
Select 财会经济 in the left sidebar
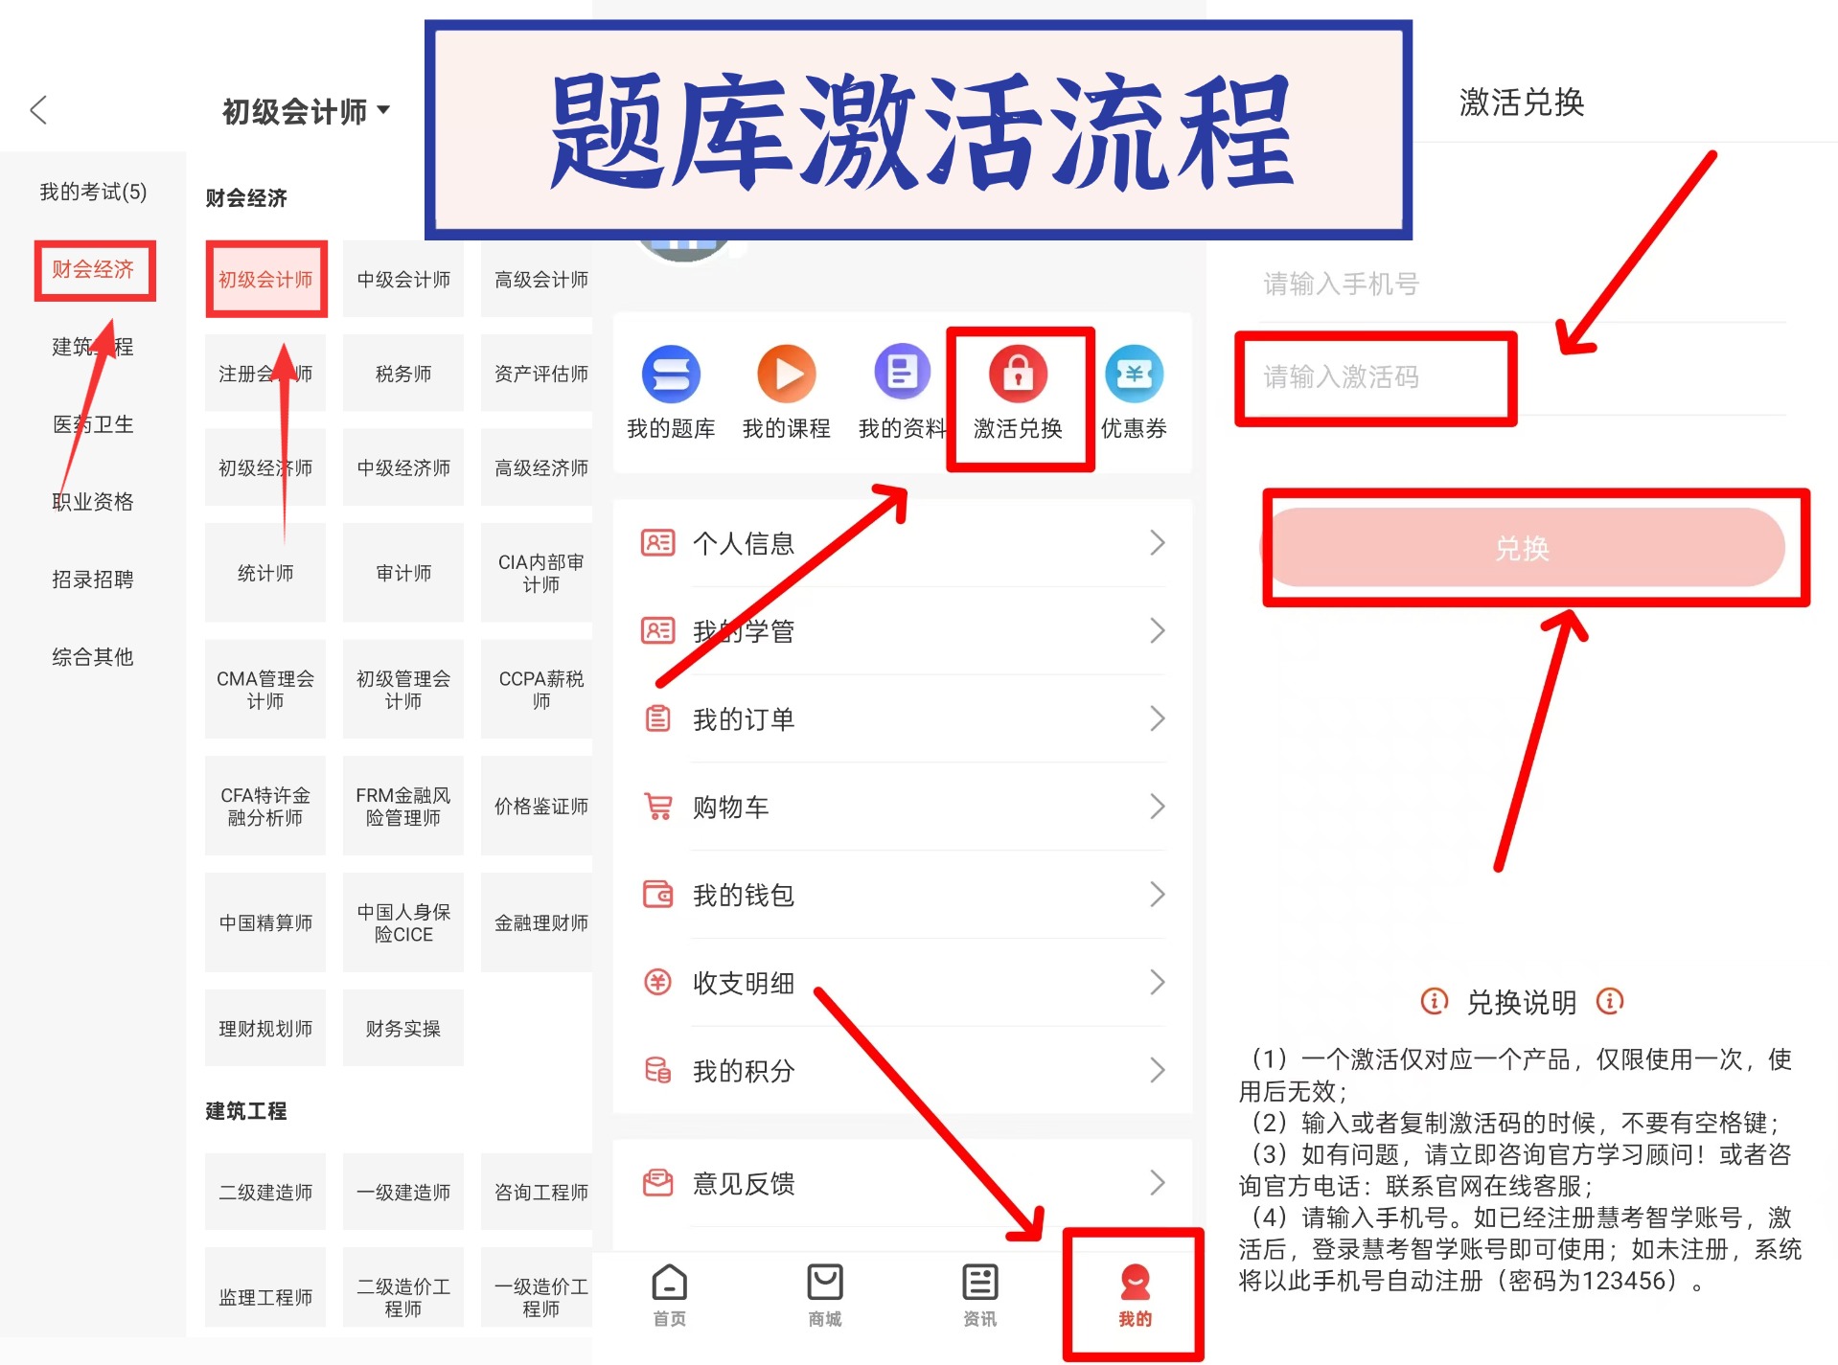tap(95, 271)
